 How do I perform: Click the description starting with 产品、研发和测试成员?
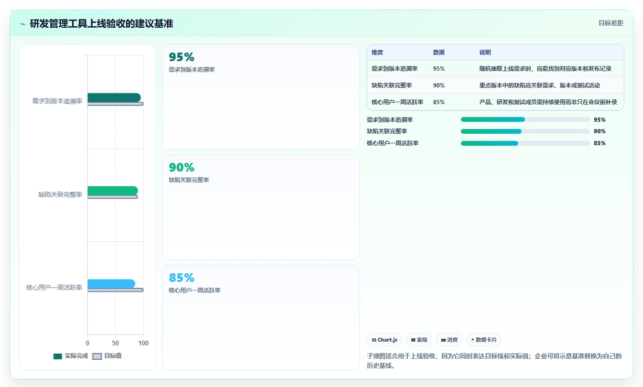pyautogui.click(x=548, y=102)
